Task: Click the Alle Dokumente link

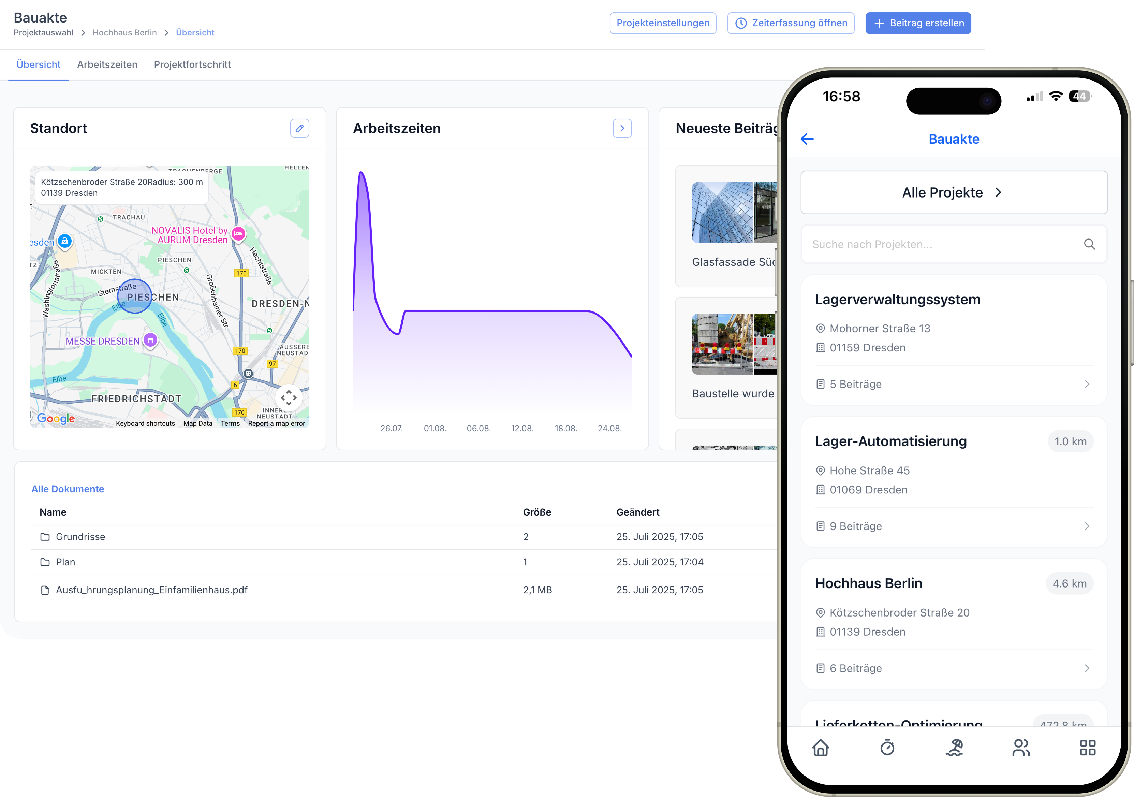Action: [x=68, y=489]
